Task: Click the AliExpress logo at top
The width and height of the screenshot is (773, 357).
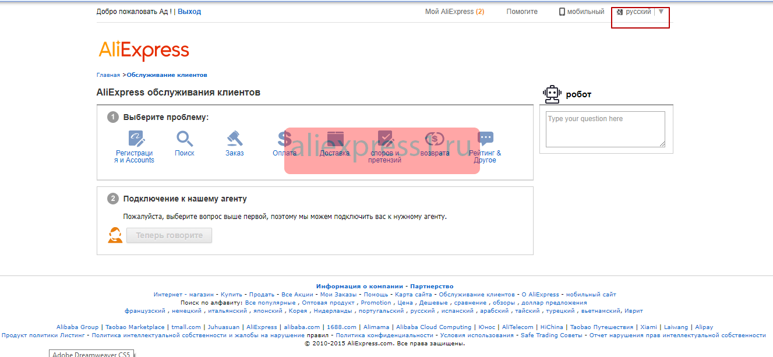Action: [x=144, y=51]
